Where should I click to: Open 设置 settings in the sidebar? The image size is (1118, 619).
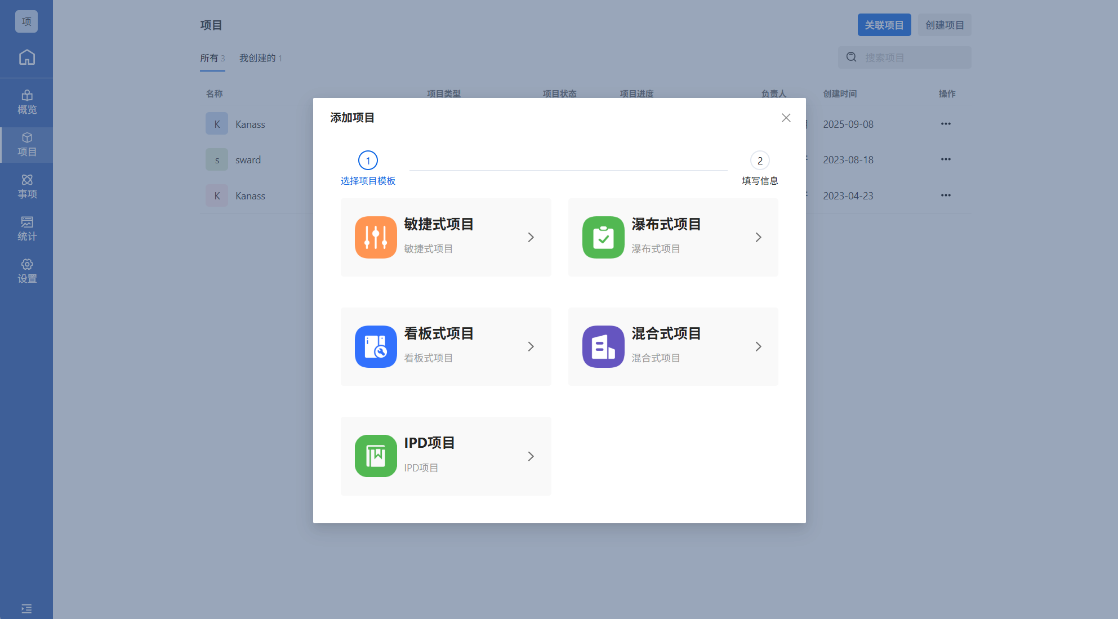pos(26,271)
